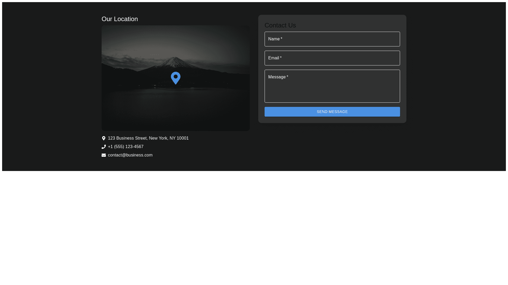
Task: Click the Name field label
Action: pos(274,39)
